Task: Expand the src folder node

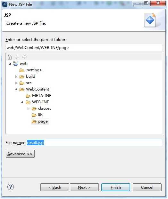Action: pyautogui.click(x=16, y=83)
